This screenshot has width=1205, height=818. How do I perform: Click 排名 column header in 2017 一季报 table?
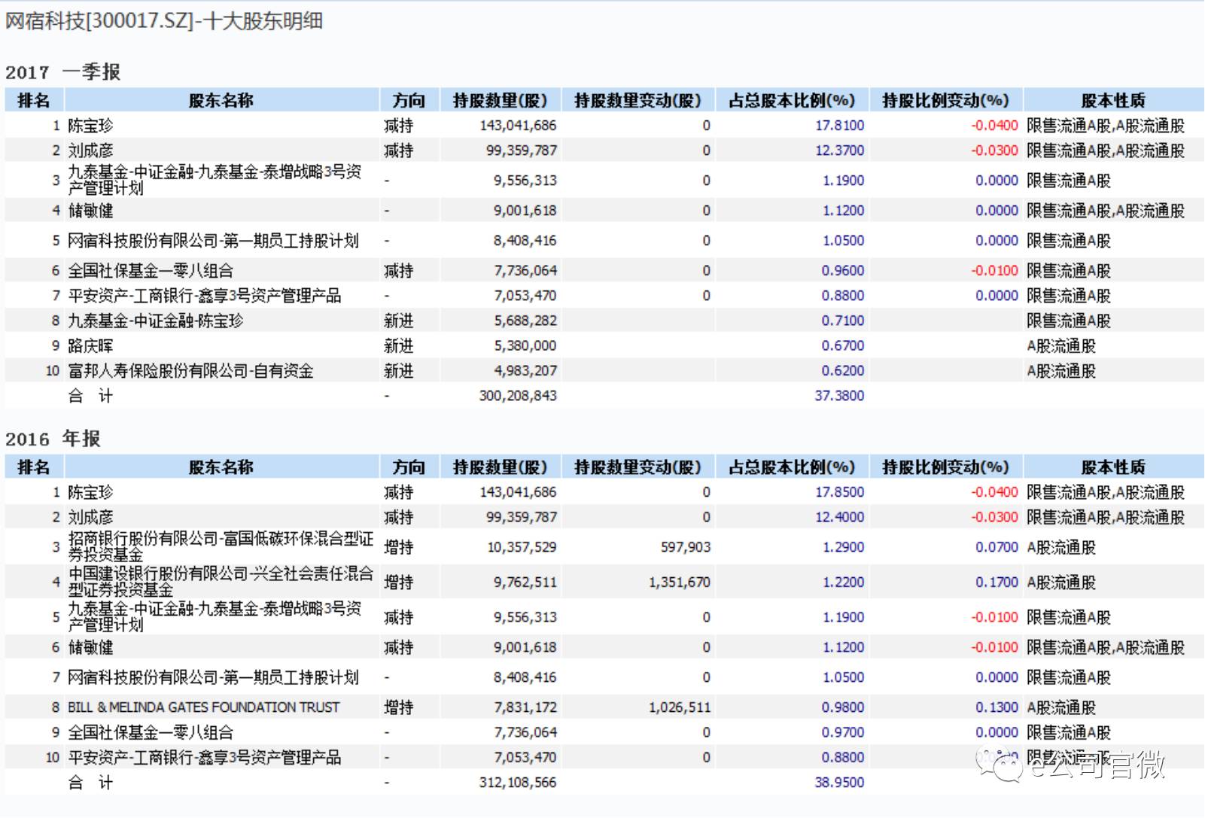pyautogui.click(x=34, y=100)
